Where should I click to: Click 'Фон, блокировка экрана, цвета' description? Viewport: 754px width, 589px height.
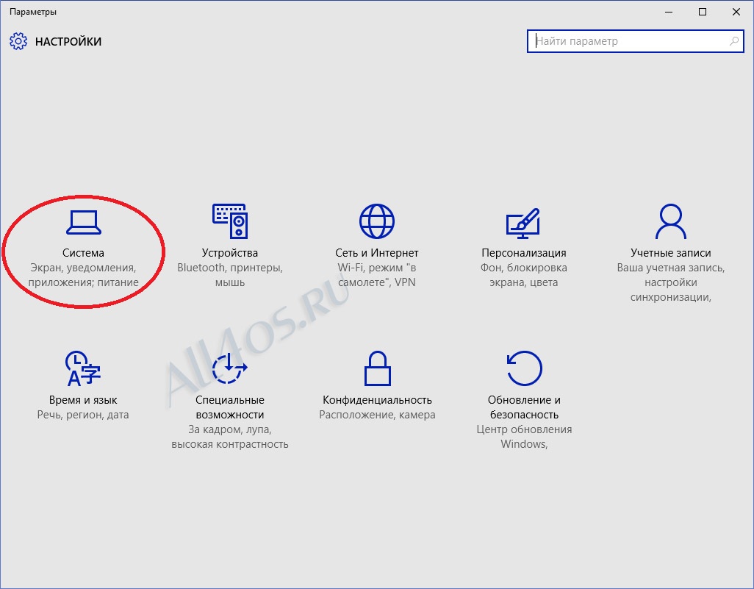tap(524, 275)
